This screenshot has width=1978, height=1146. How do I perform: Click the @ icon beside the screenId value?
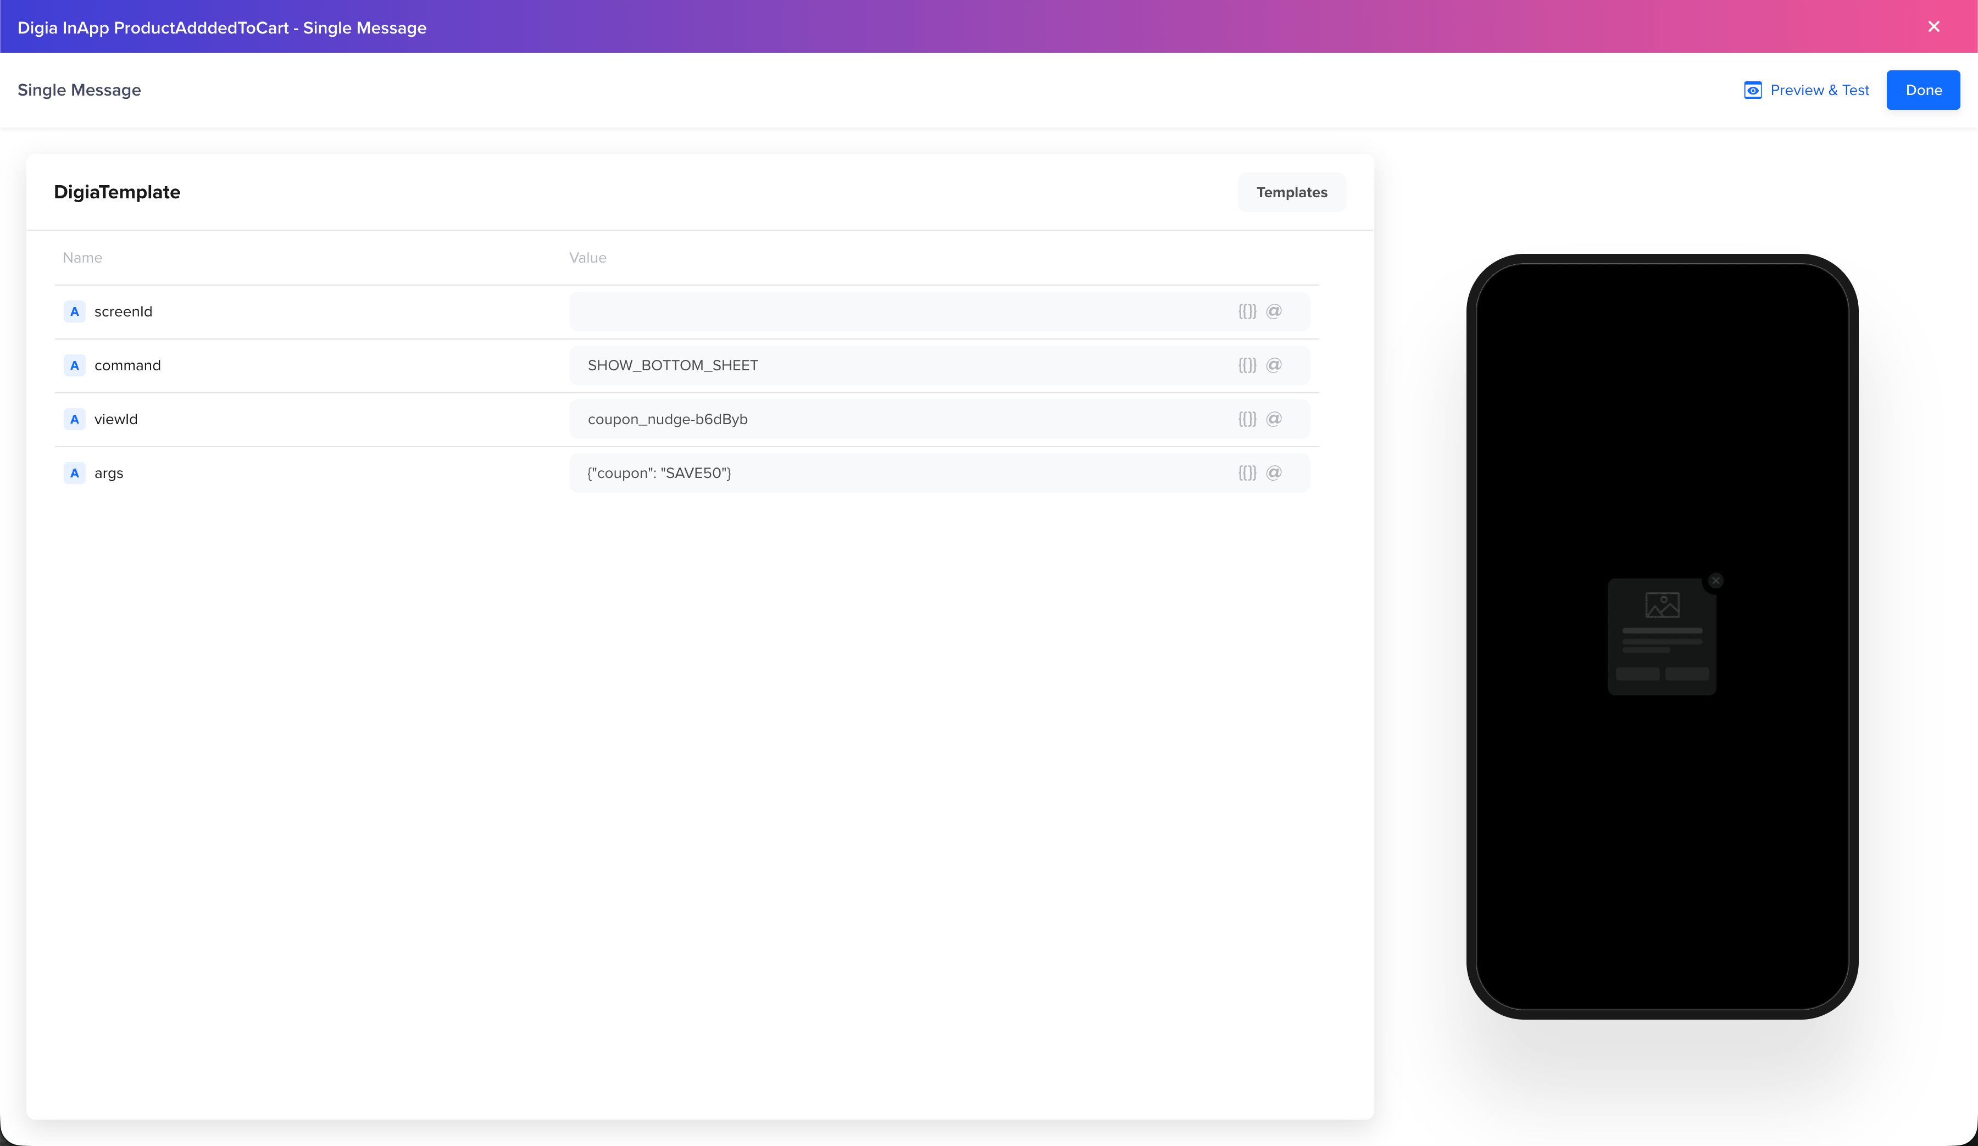click(x=1274, y=311)
